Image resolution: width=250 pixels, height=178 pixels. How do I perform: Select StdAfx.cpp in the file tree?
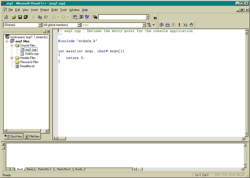(x=32, y=54)
